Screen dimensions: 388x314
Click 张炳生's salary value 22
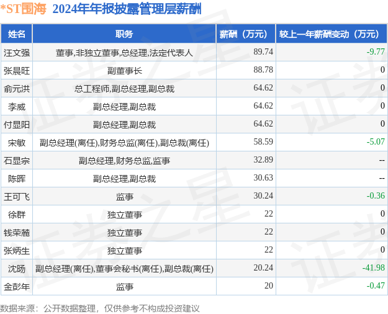point(269,250)
